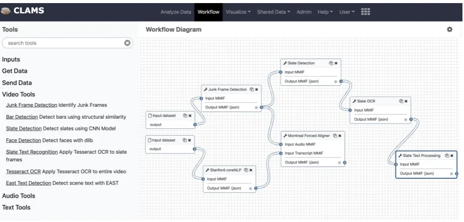Expand the Get Data section
The height and width of the screenshot is (222, 464).
14,71
